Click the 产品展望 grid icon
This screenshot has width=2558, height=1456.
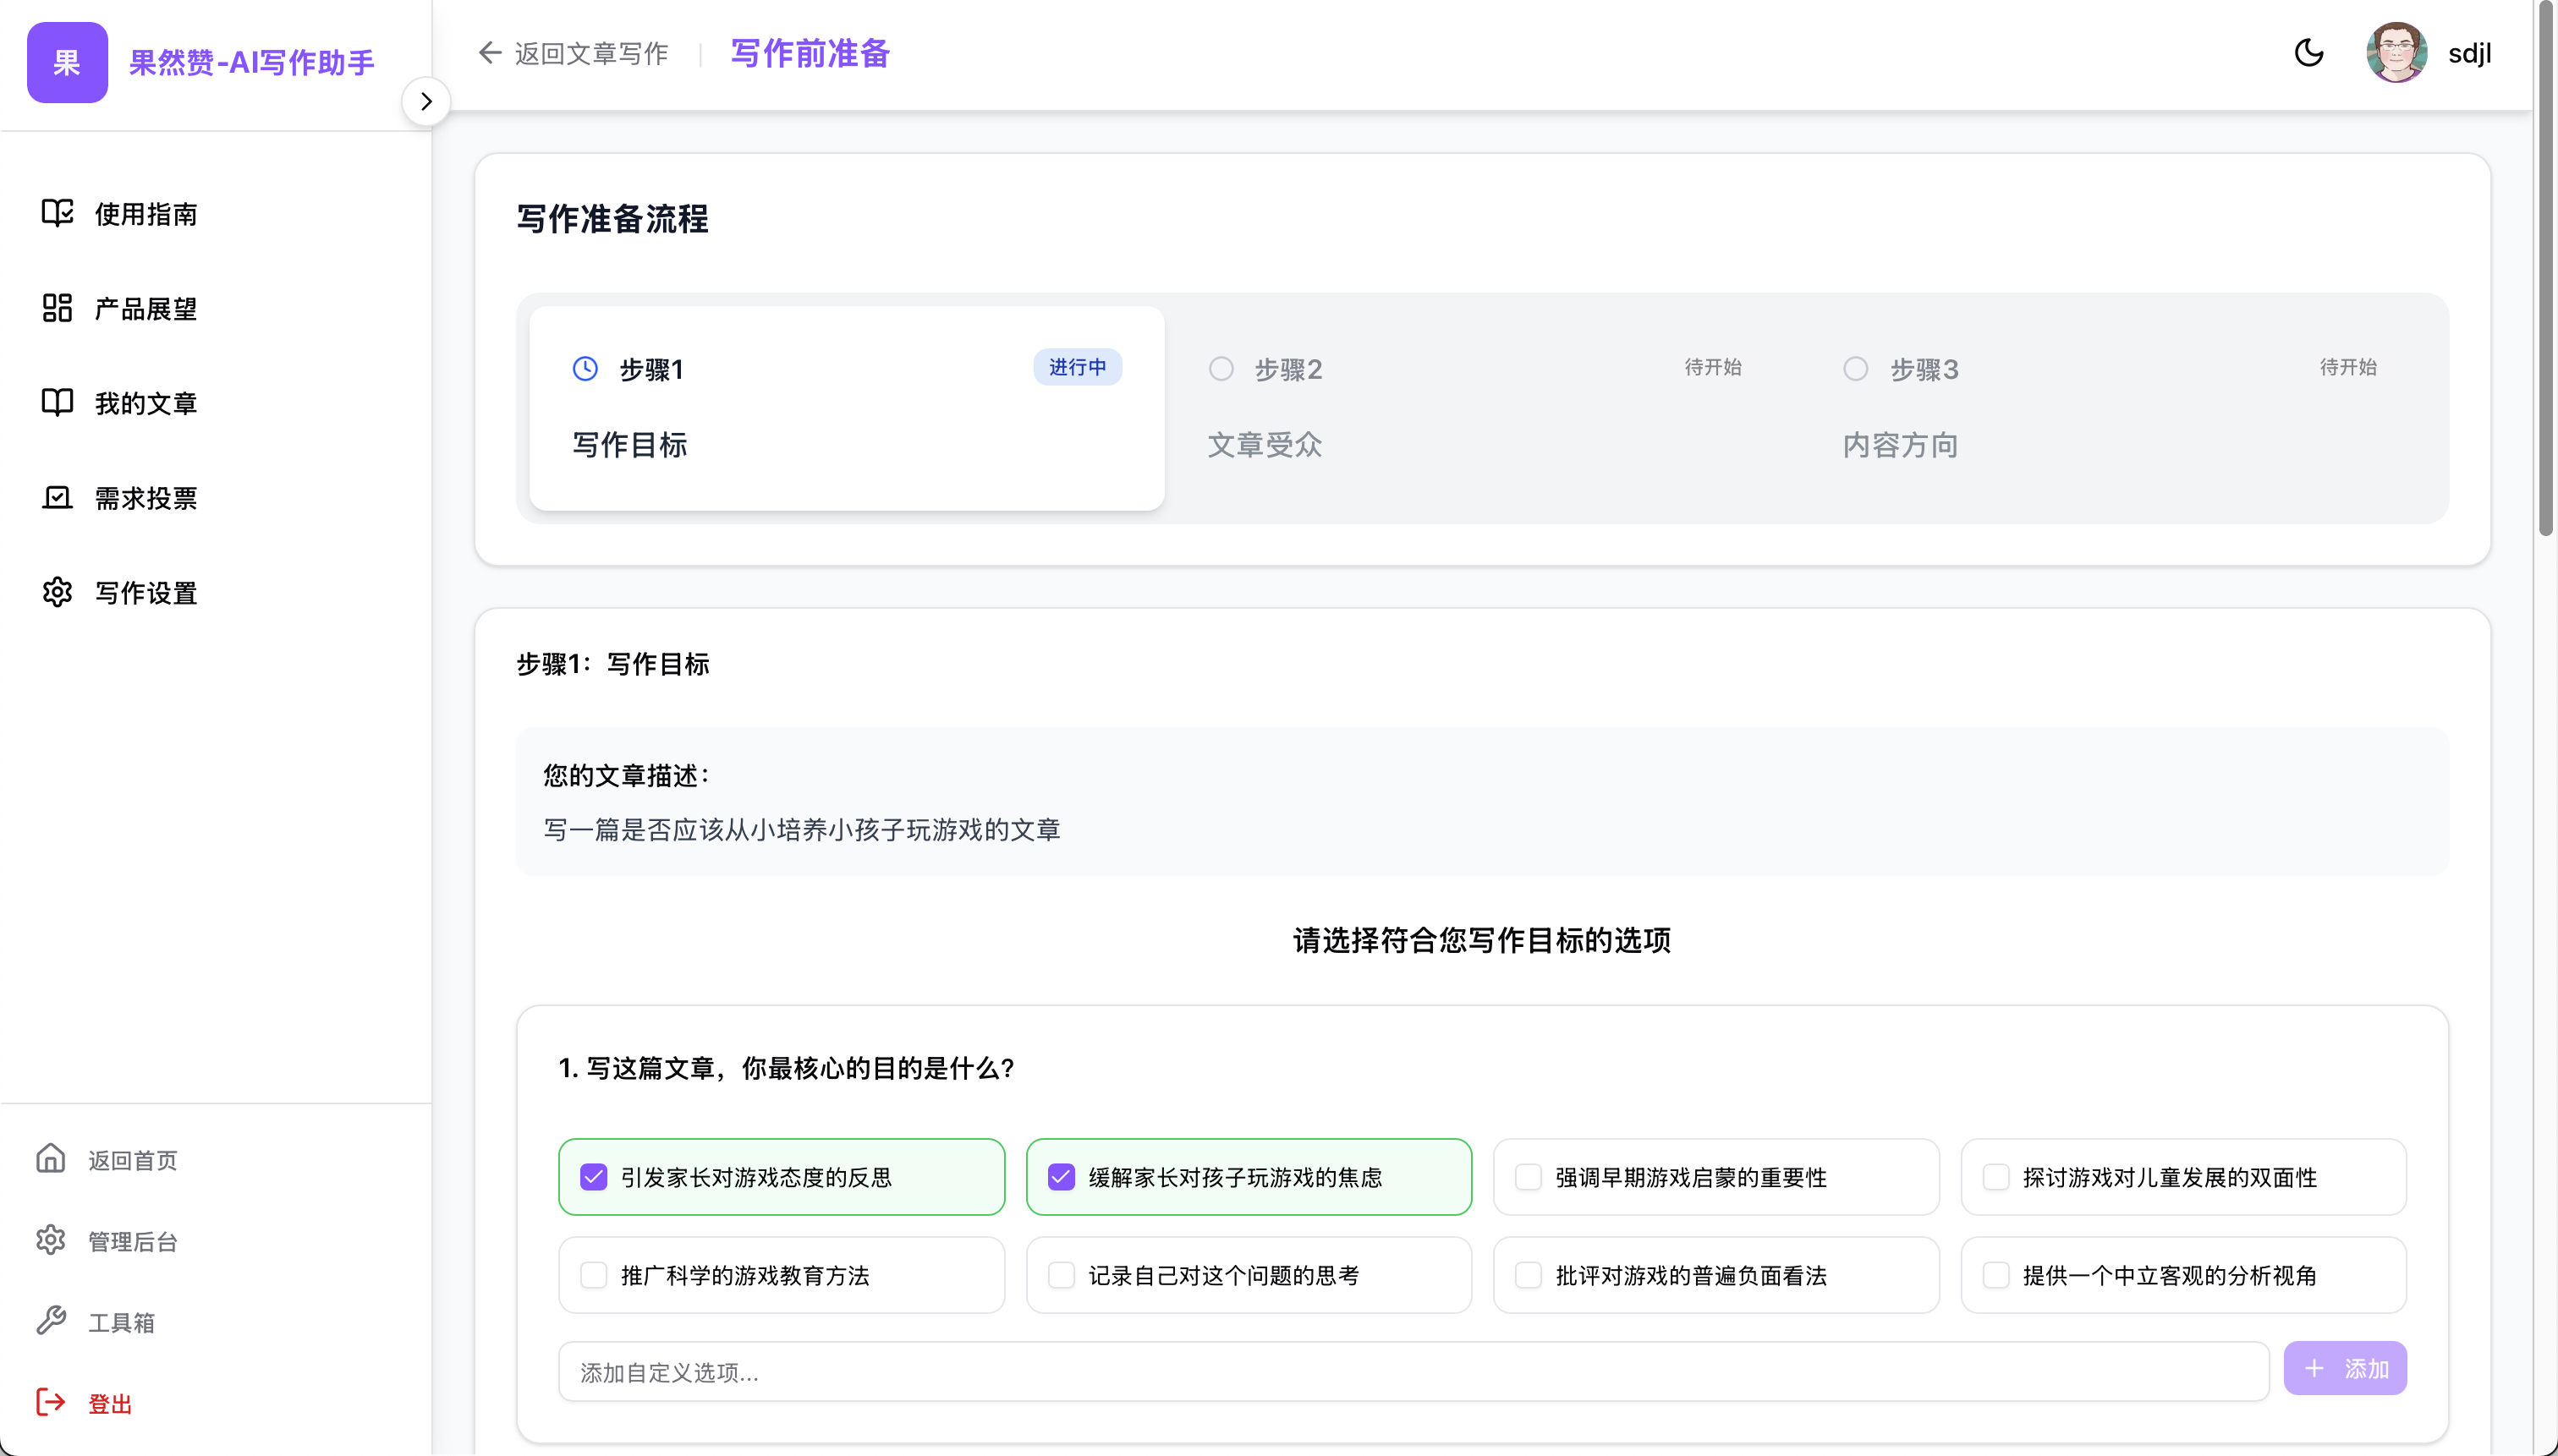pyautogui.click(x=57, y=308)
